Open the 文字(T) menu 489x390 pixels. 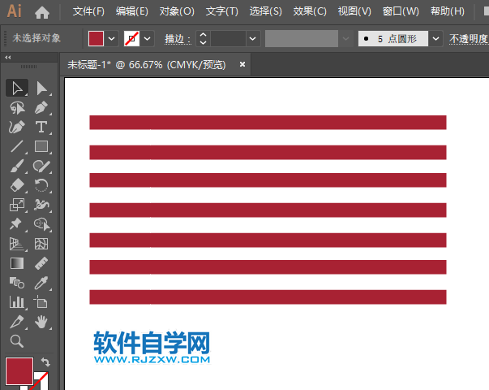coord(221,11)
